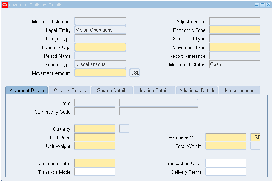Click the Usage Type field

click(x=100, y=38)
